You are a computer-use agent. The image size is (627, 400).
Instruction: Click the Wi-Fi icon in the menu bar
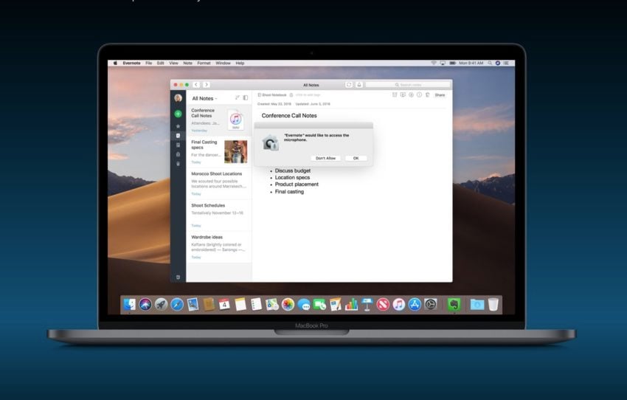click(x=434, y=63)
